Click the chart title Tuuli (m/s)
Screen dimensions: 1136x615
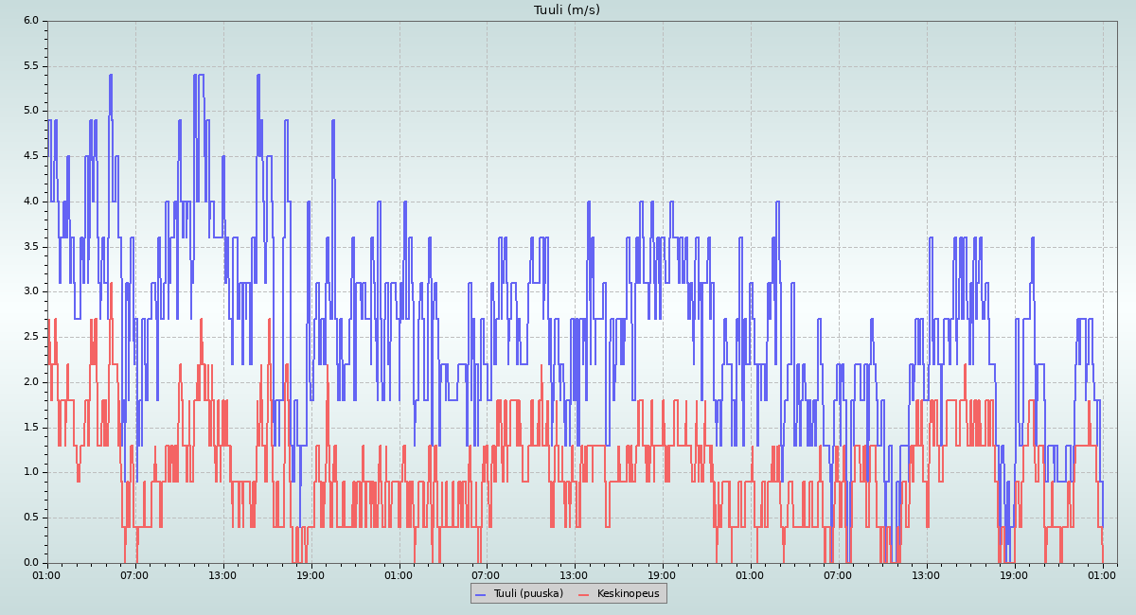click(x=566, y=10)
